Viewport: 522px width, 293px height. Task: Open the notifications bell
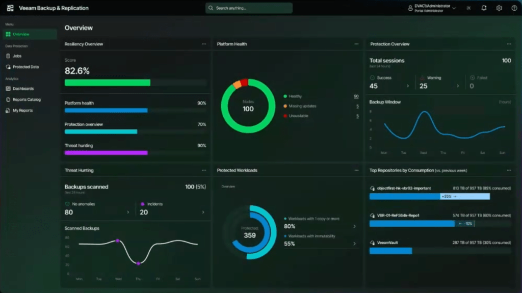[x=484, y=8]
